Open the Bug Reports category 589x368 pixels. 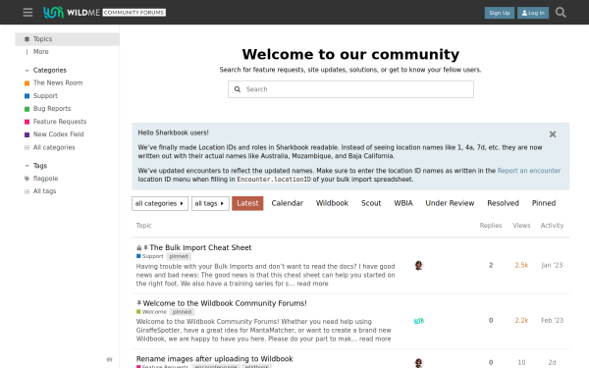click(x=52, y=109)
